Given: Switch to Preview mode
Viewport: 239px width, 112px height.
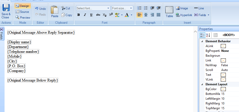Looking at the screenshot, I should click(x=23, y=17).
